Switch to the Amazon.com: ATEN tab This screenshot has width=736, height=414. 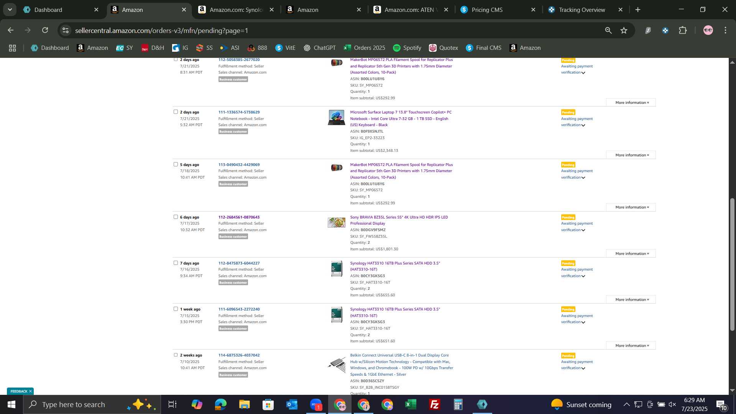[410, 10]
